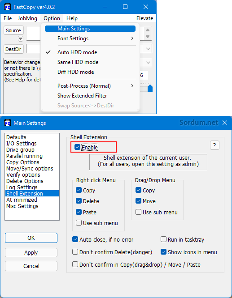Click the speed slider blue thumb
The width and height of the screenshot is (232, 298).
pyautogui.click(x=150, y=89)
